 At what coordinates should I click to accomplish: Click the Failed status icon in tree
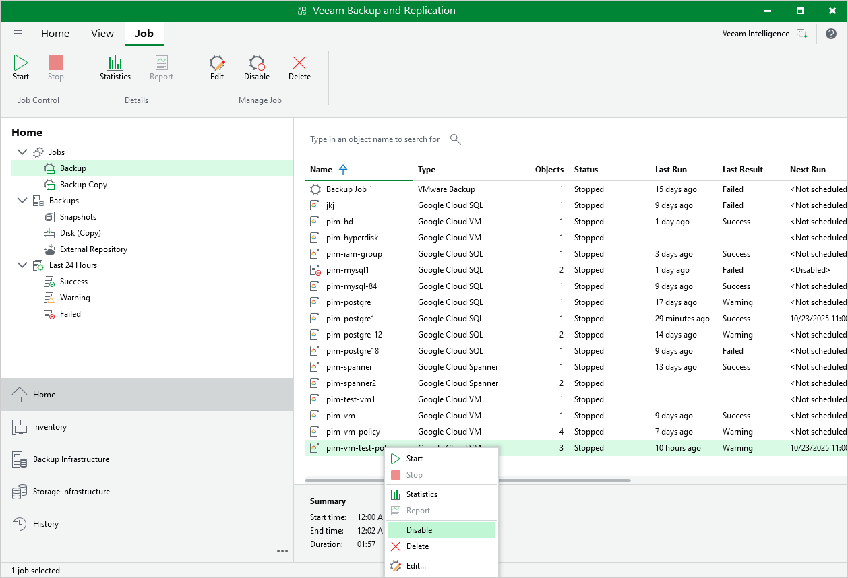(49, 314)
